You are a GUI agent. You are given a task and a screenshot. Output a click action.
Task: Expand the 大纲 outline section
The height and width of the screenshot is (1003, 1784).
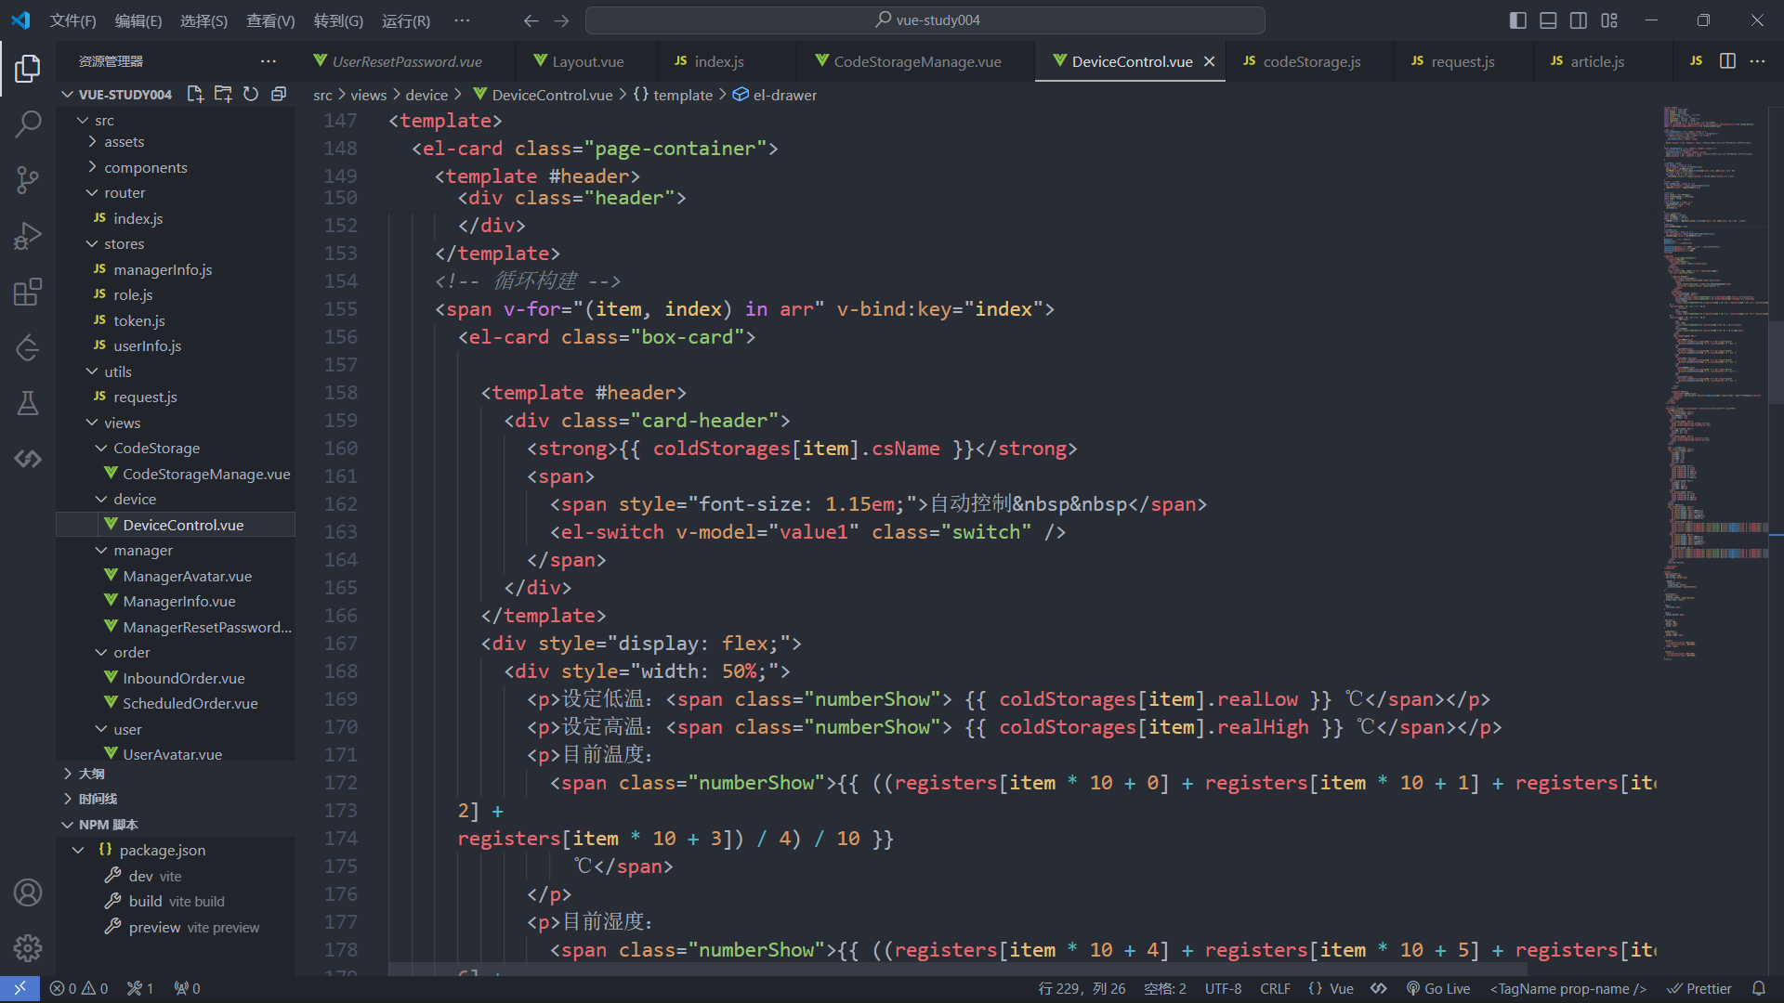click(x=91, y=773)
